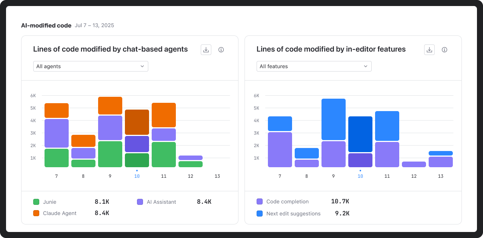The image size is (483, 238).
Task: Download the chat-based agents chart data
Action: click(x=206, y=50)
